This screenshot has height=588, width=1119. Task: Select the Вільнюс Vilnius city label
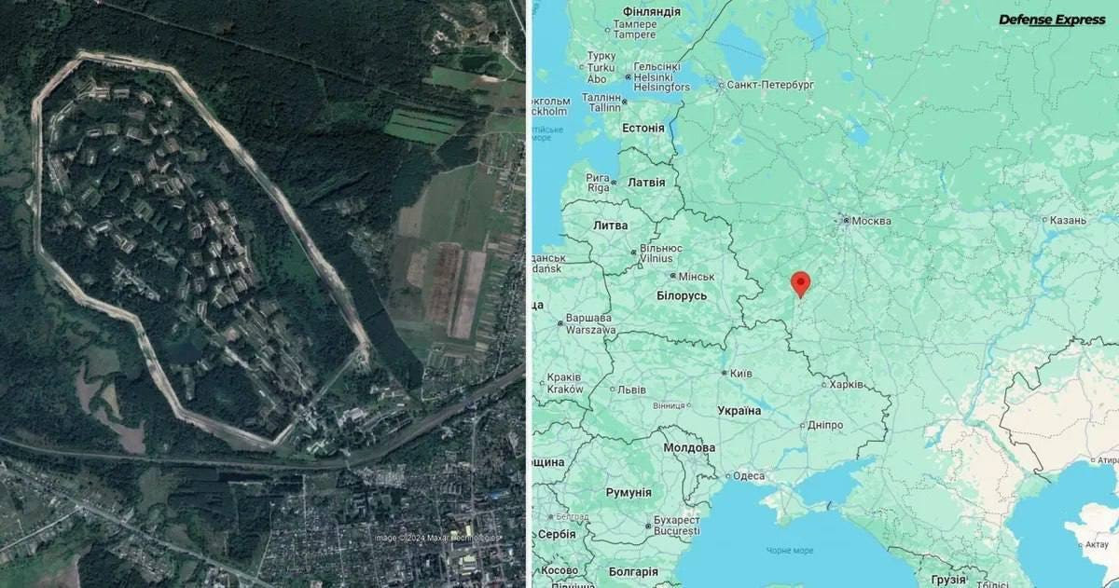pyautogui.click(x=661, y=253)
